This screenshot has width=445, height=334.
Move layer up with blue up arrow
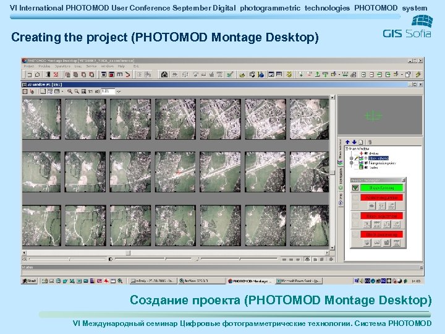tap(347, 142)
